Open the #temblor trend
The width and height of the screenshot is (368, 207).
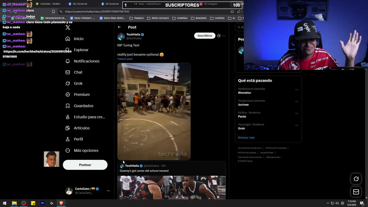tap(244, 93)
